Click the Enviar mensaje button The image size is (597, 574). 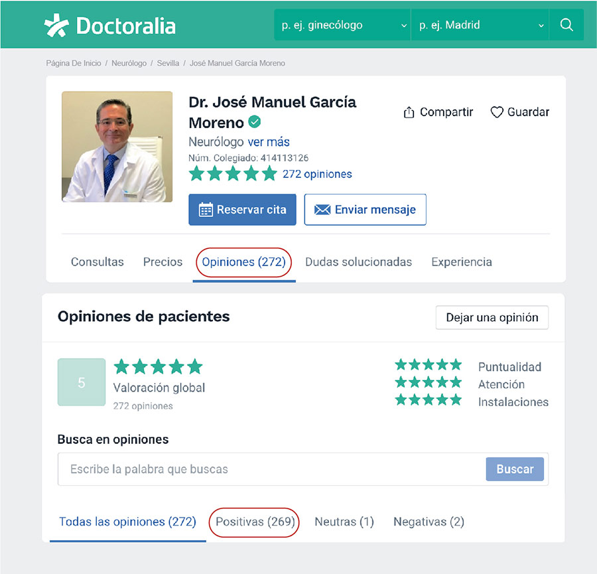coord(365,210)
